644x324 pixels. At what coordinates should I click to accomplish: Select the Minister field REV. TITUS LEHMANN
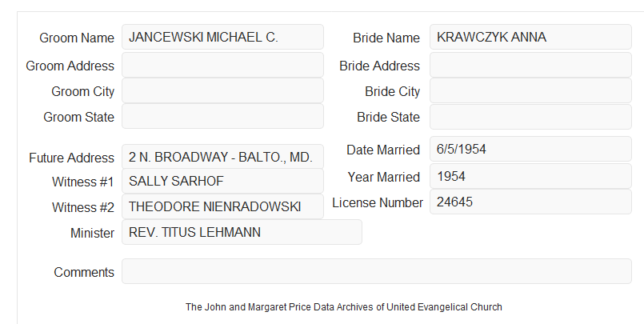point(242,232)
